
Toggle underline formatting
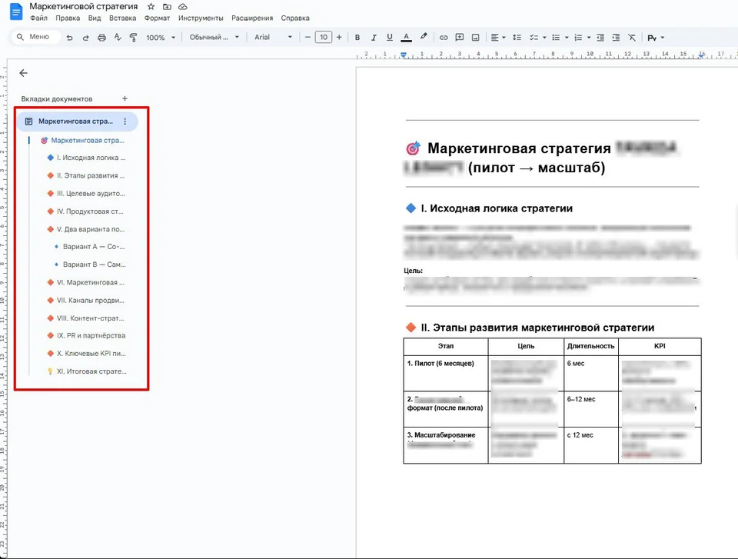(389, 37)
